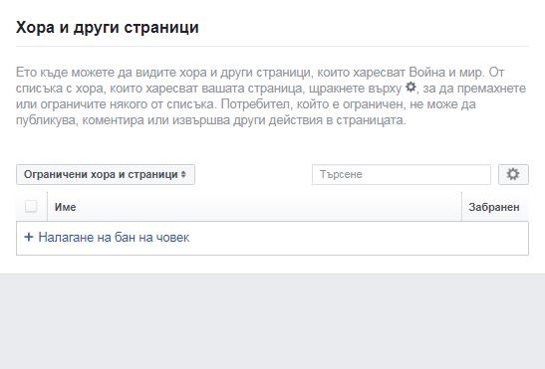Click the 'Налагане на бан на човек' link
The height and width of the screenshot is (369, 545).
click(x=114, y=238)
